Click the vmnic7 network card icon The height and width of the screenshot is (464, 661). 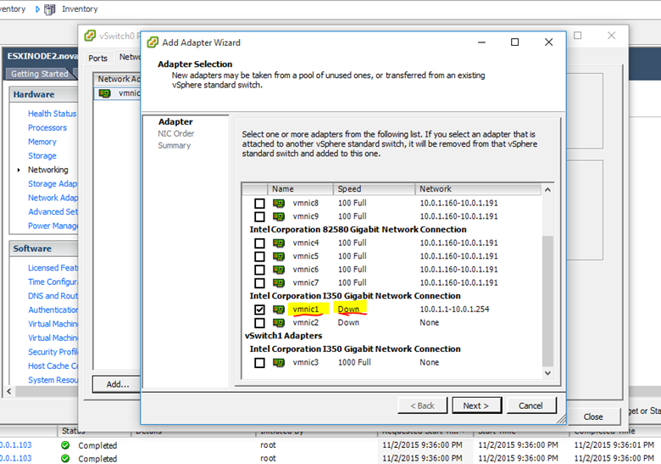coord(279,283)
